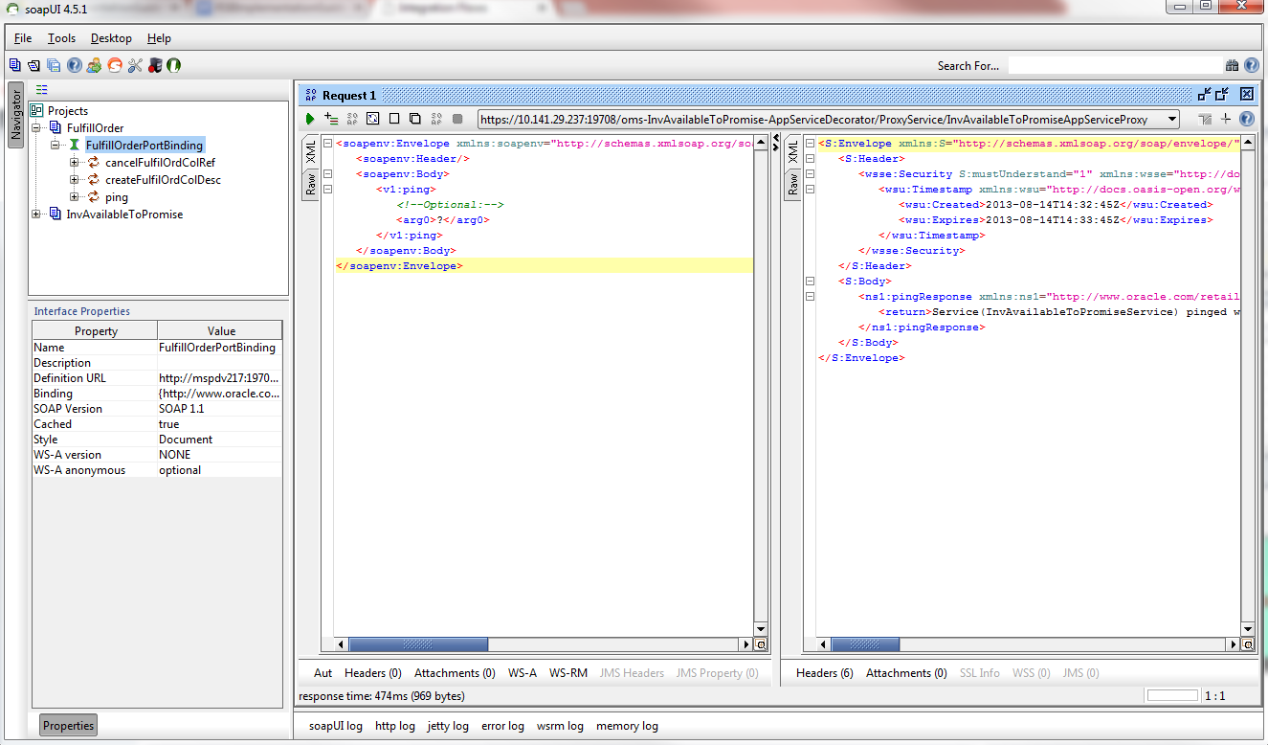Collapse the FulfillOrder project node
1268x745 pixels.
36,128
